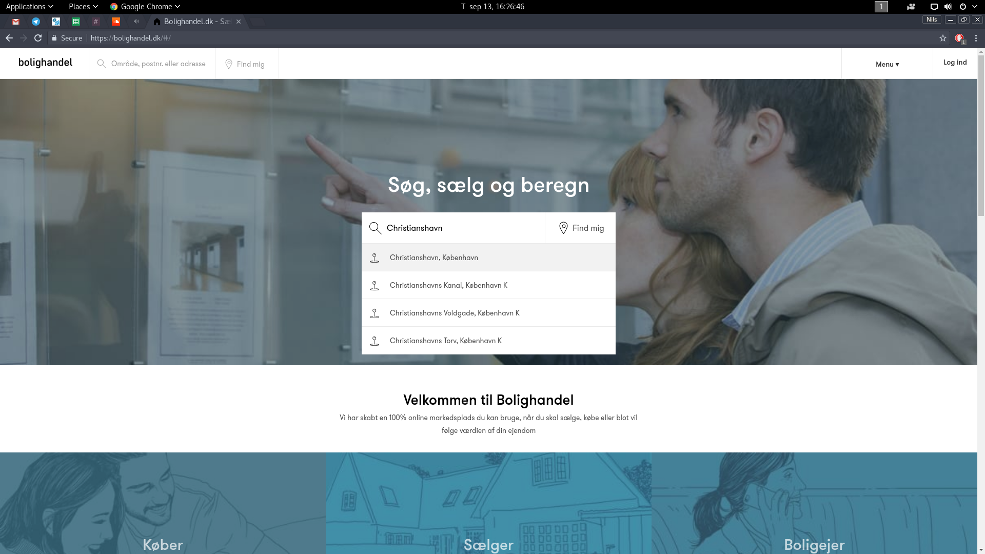This screenshot has height=554, width=985.
Task: Reload the current page
Action: tap(38, 38)
